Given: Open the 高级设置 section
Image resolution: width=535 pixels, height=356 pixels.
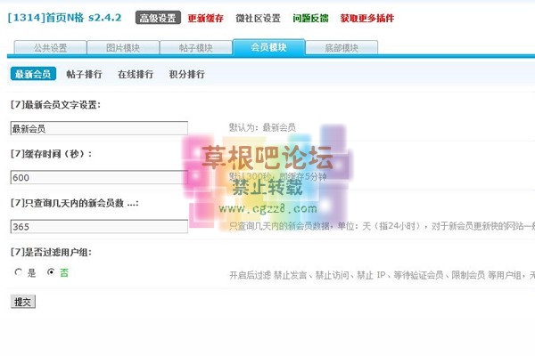Looking at the screenshot, I should (x=158, y=18).
